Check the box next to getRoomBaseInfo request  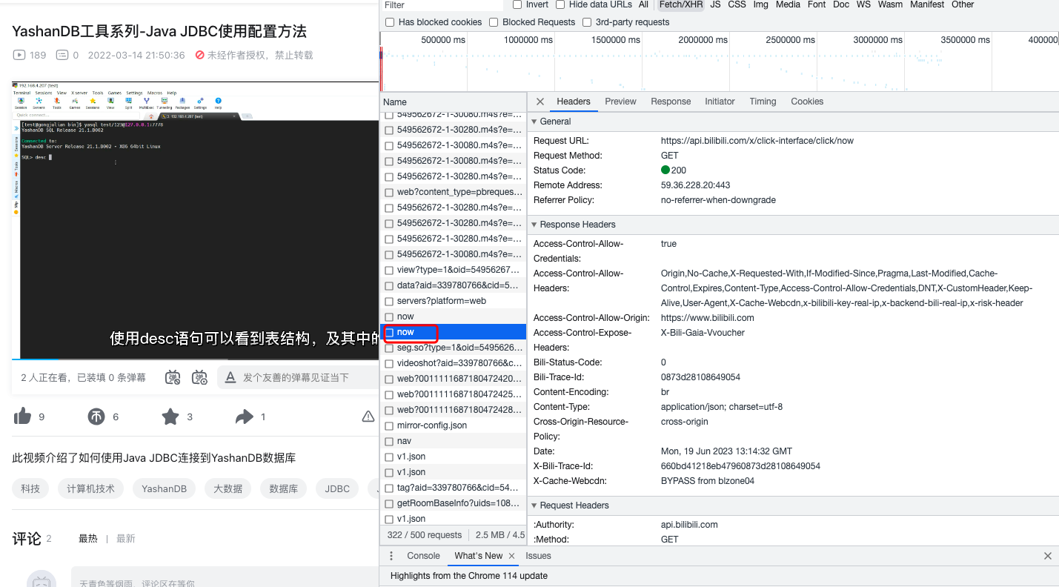[x=390, y=503]
